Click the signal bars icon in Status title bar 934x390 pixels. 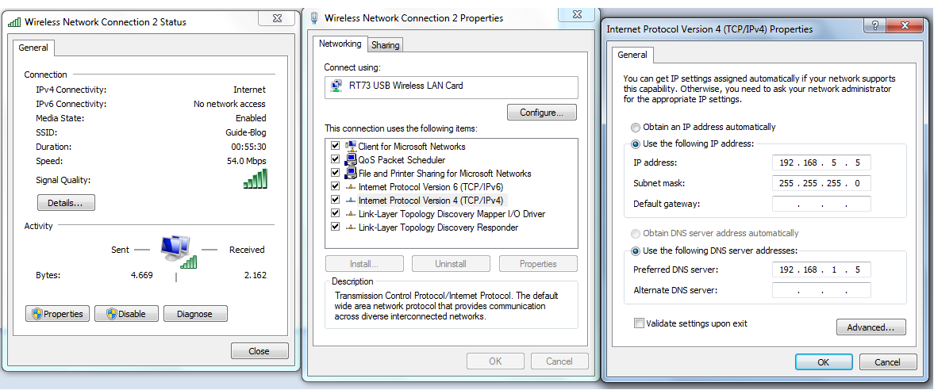pos(14,22)
